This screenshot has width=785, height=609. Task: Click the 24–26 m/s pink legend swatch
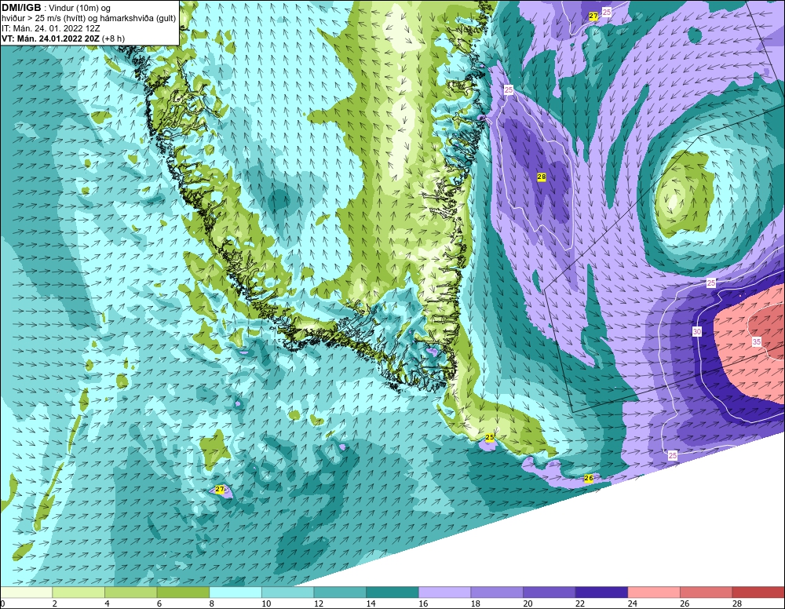654,593
